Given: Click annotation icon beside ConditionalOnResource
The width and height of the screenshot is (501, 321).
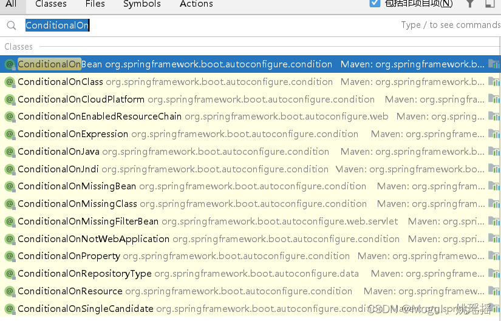Looking at the screenshot, I should [x=10, y=292].
